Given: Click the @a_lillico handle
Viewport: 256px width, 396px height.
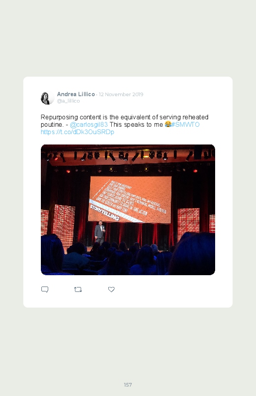Looking at the screenshot, I should tap(68, 101).
